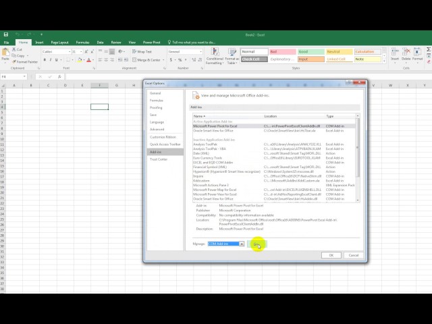Click Format as Table icon

click(x=232, y=52)
